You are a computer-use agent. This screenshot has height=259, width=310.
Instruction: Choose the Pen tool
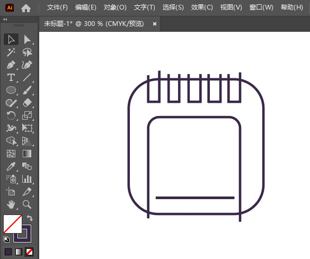pyautogui.click(x=11, y=65)
